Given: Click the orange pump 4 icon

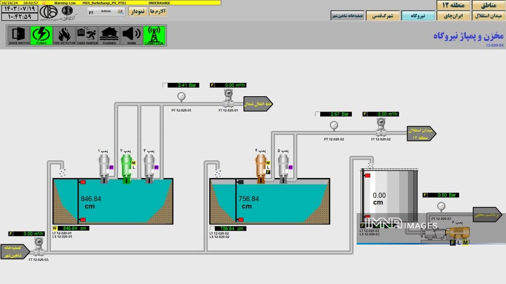Looking at the screenshot, I should (261, 168).
